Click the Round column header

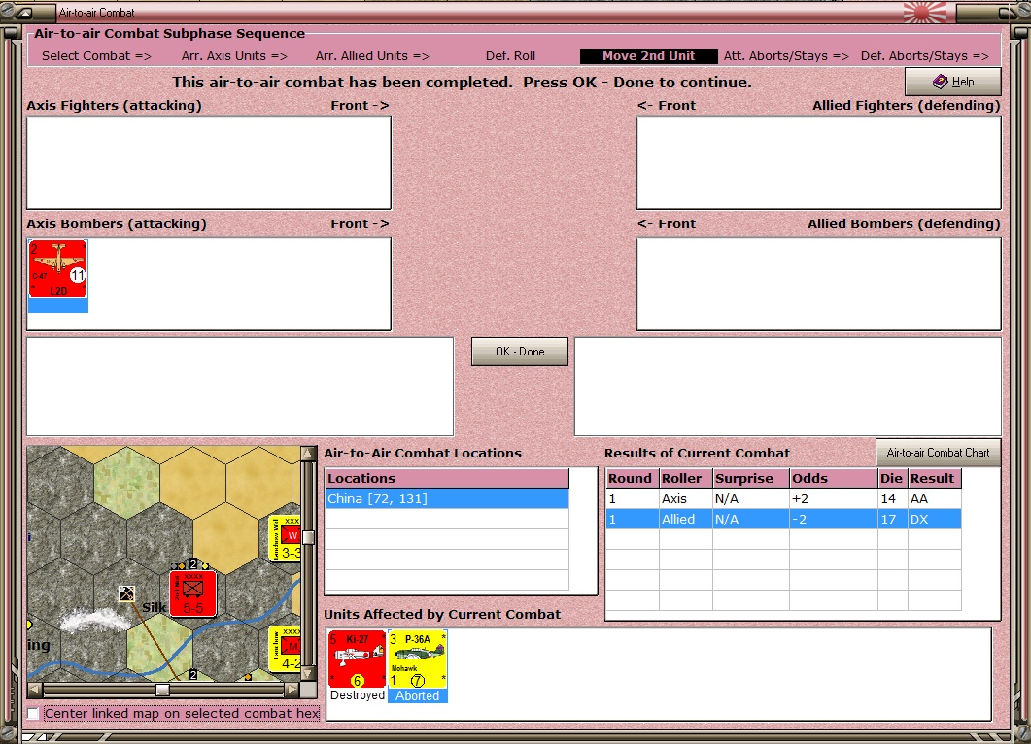tap(633, 479)
